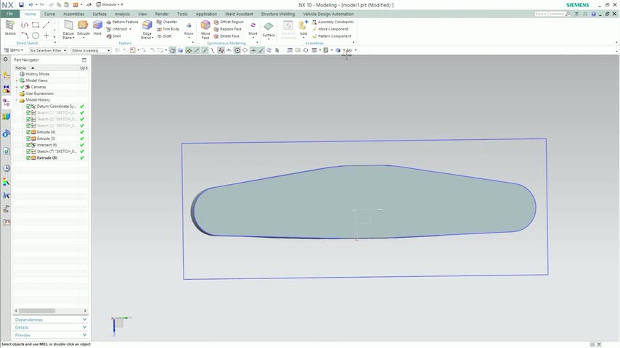Click the Web Browser sidebar tab
The image size is (620, 348).
(7, 151)
